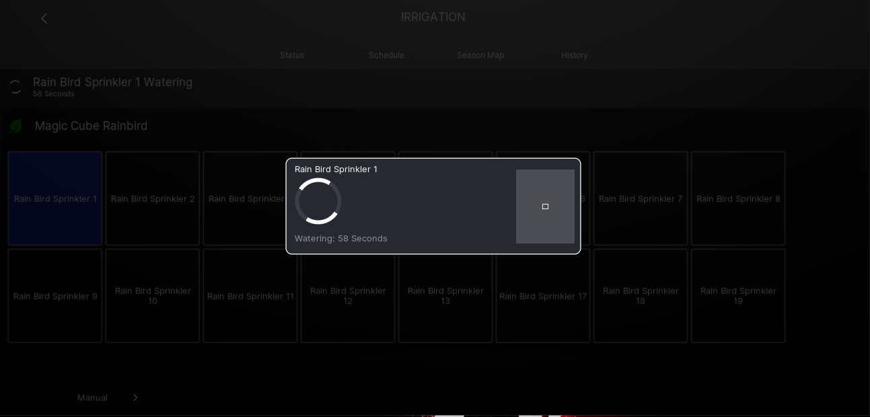870x417 pixels.
Task: View the History tab
Action: (575, 55)
